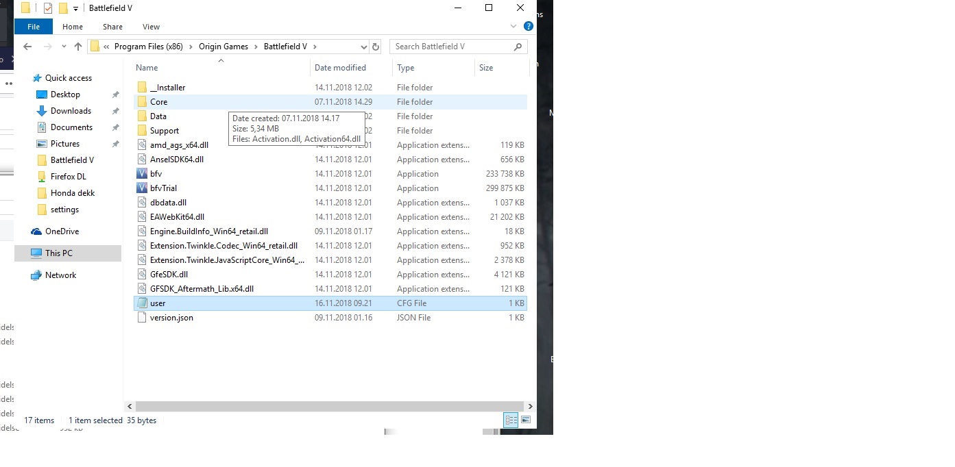This screenshot has height=467, width=955.
Task: Click the Forward navigation arrow
Action: coord(47,47)
